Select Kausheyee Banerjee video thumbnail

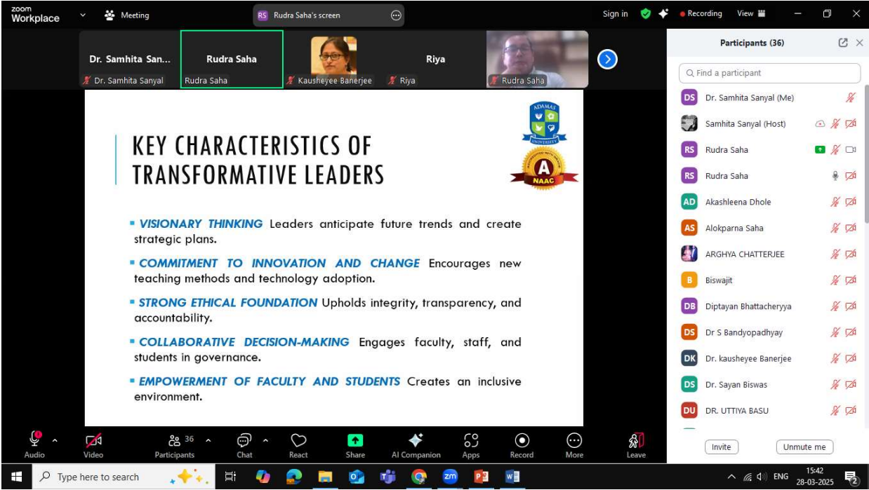[333, 59]
